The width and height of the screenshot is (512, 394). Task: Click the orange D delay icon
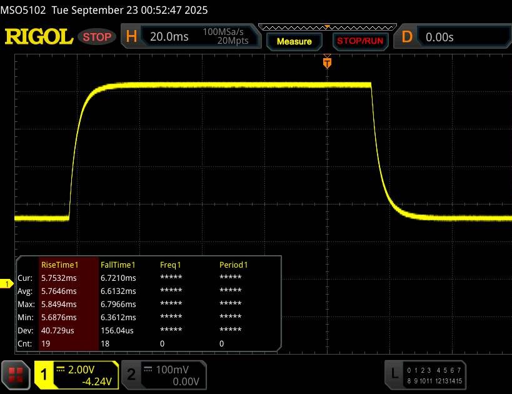click(x=407, y=37)
